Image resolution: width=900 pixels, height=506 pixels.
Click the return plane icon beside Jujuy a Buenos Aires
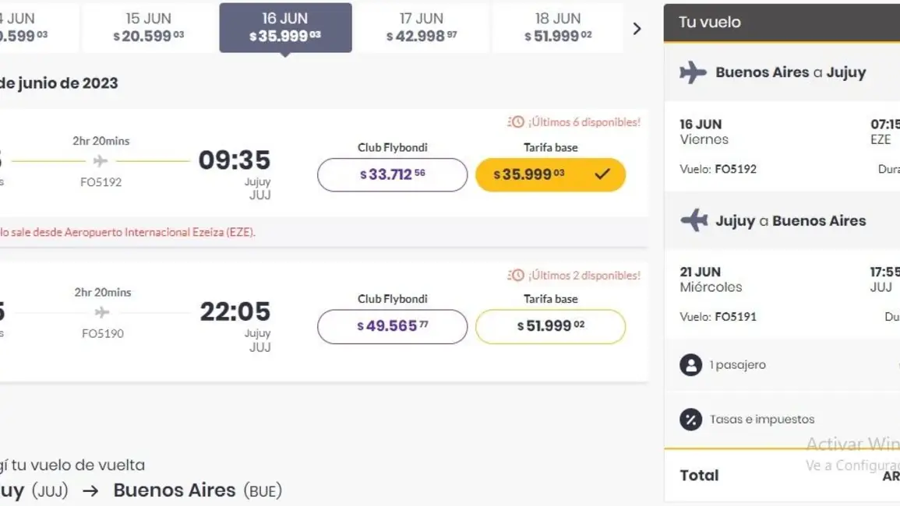click(x=694, y=220)
